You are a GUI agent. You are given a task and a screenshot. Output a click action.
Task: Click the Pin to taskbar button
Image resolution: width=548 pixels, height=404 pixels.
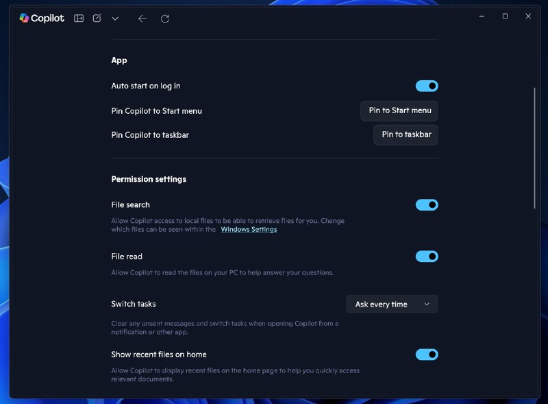[406, 135]
